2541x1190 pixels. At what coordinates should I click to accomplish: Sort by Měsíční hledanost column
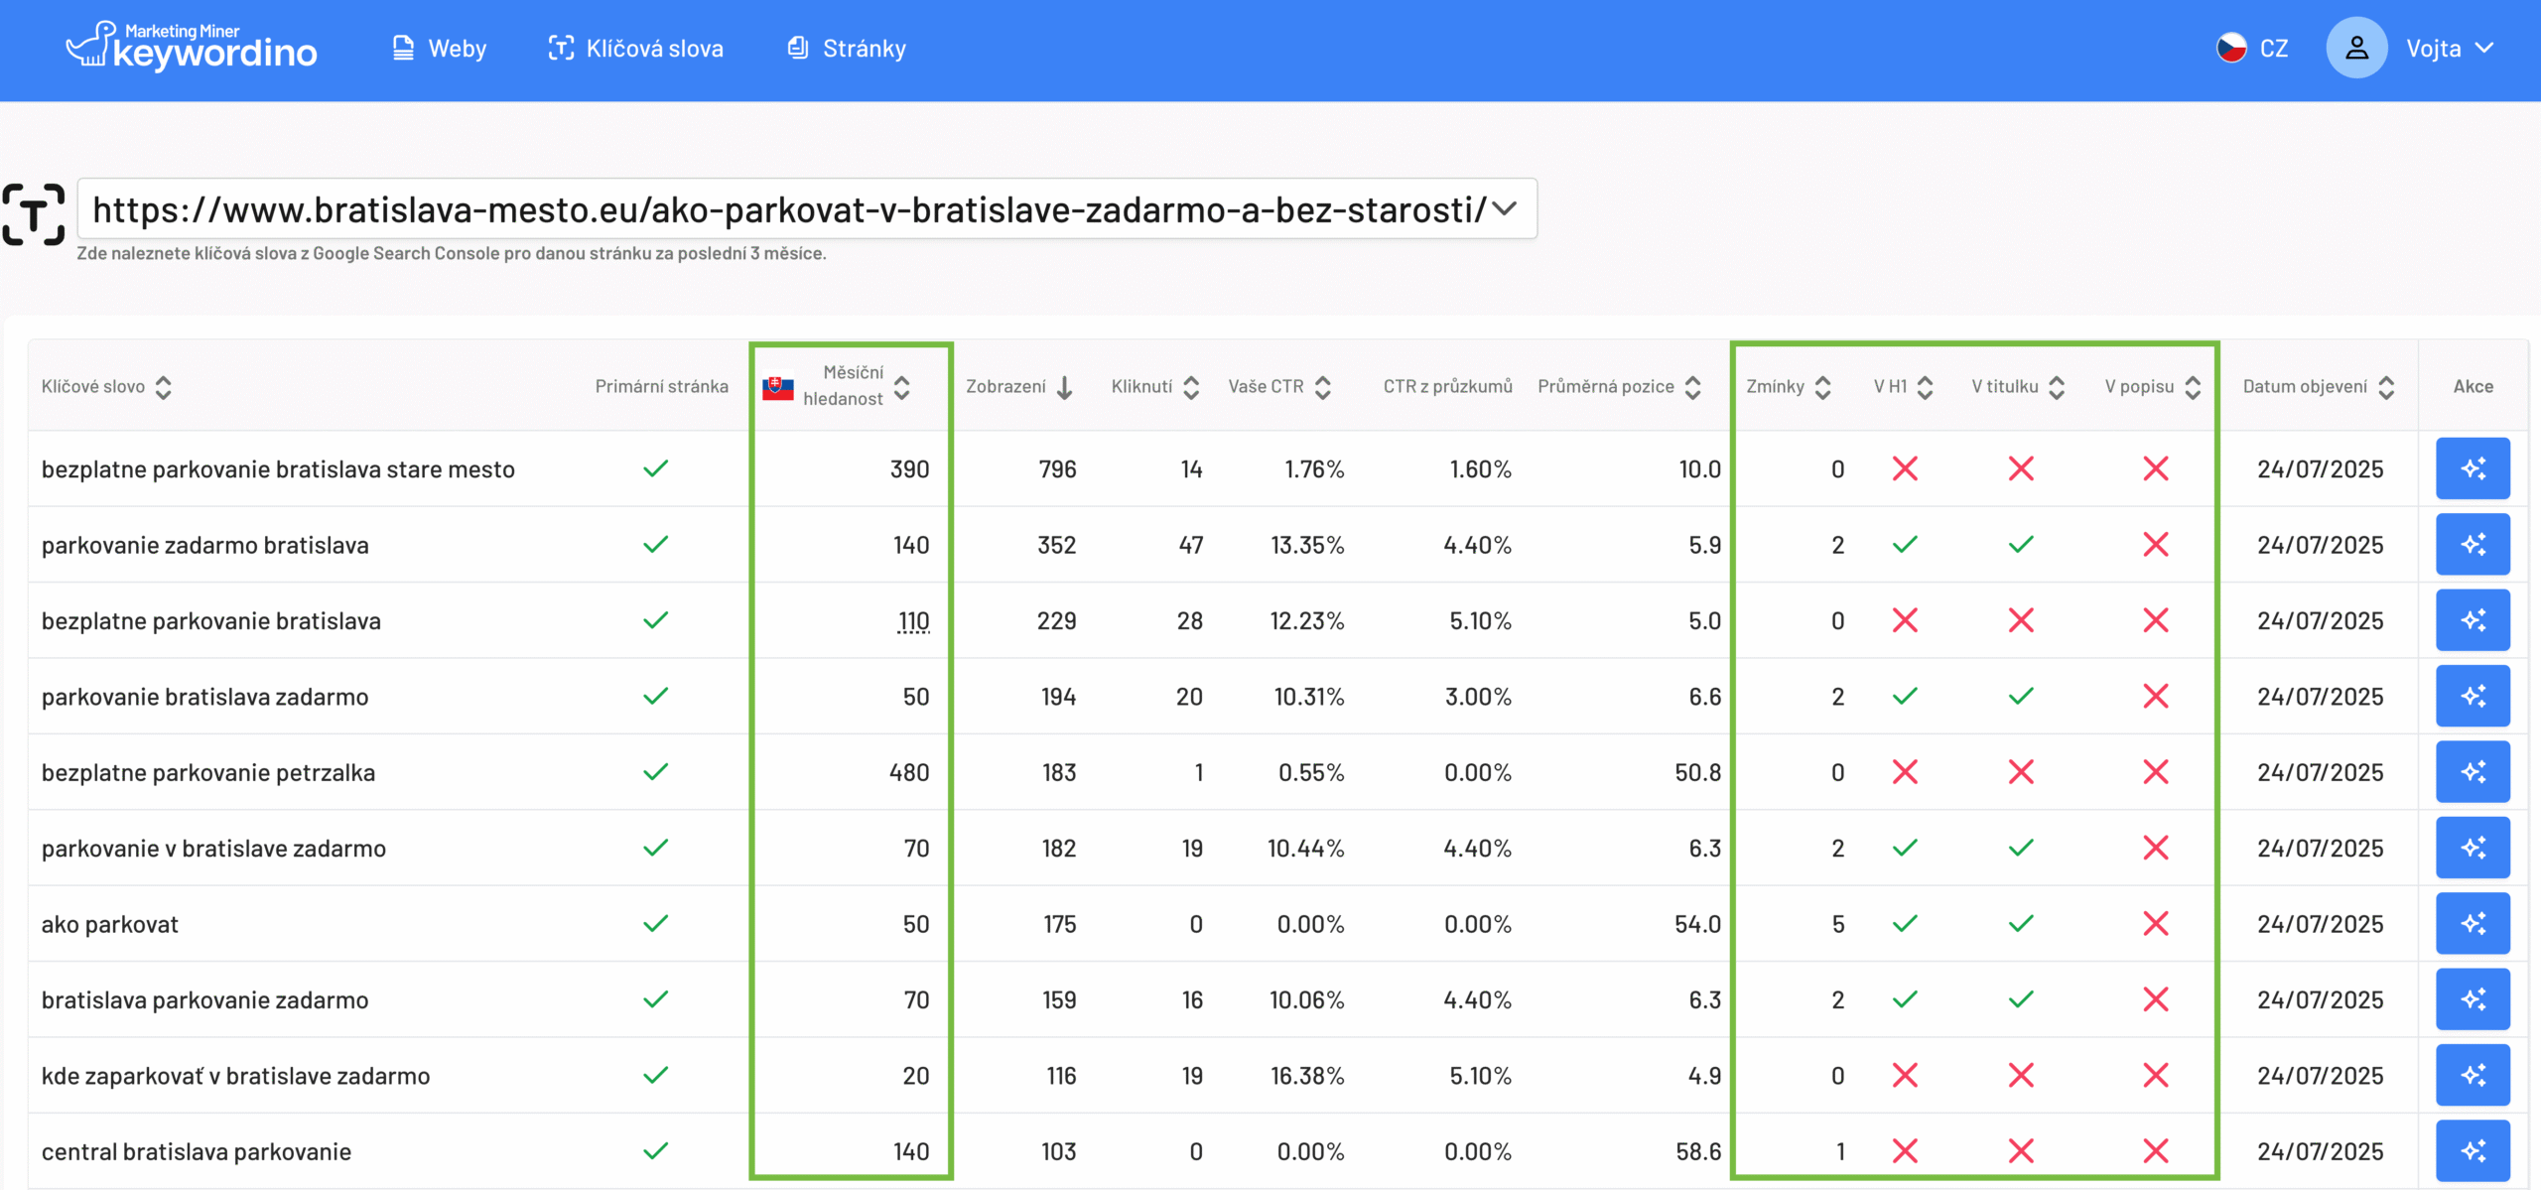901,386
